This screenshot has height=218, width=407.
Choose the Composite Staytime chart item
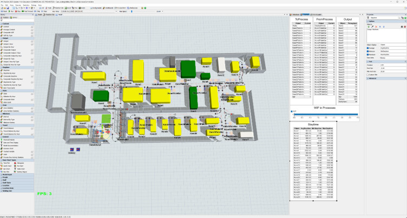pos(10,76)
